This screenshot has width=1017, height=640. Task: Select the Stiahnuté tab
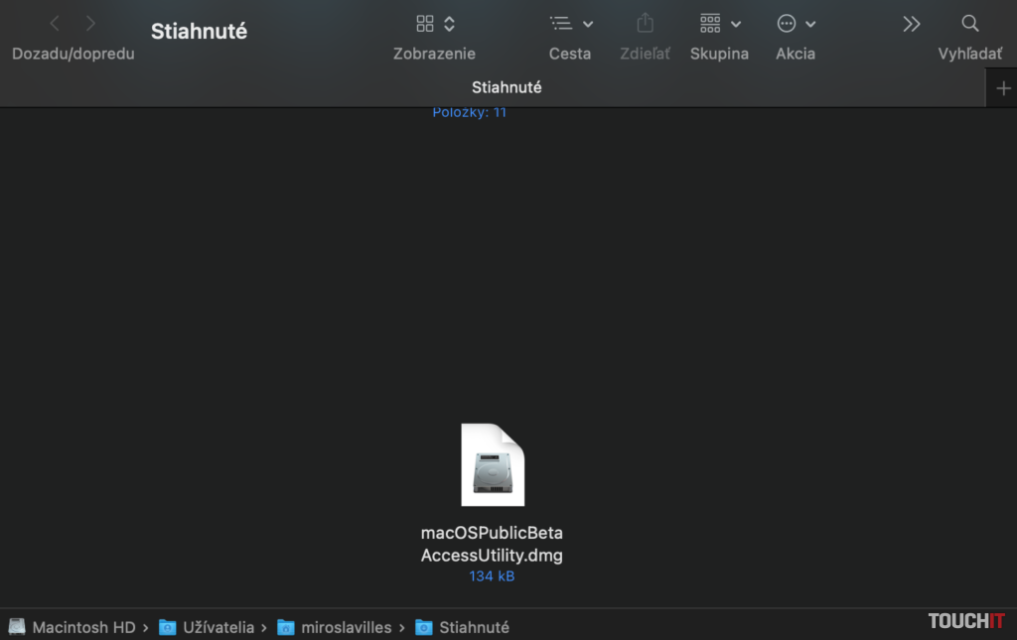click(507, 87)
